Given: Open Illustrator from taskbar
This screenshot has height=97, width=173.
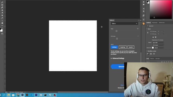Looking at the screenshot, I should [27, 95].
